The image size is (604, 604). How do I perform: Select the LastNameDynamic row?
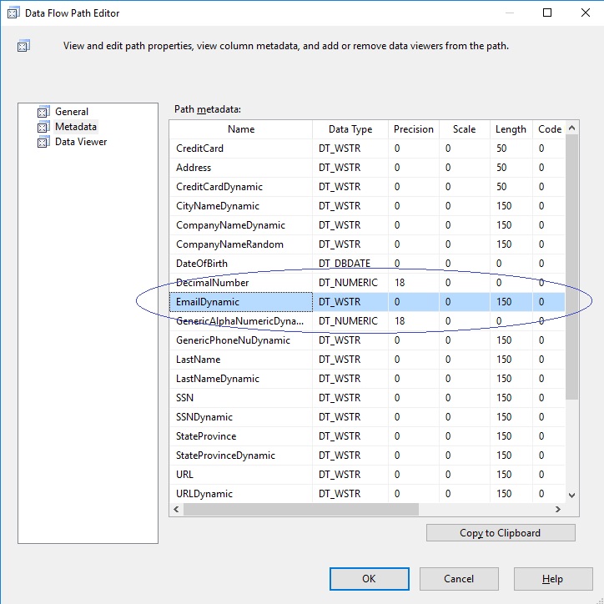tap(367, 379)
